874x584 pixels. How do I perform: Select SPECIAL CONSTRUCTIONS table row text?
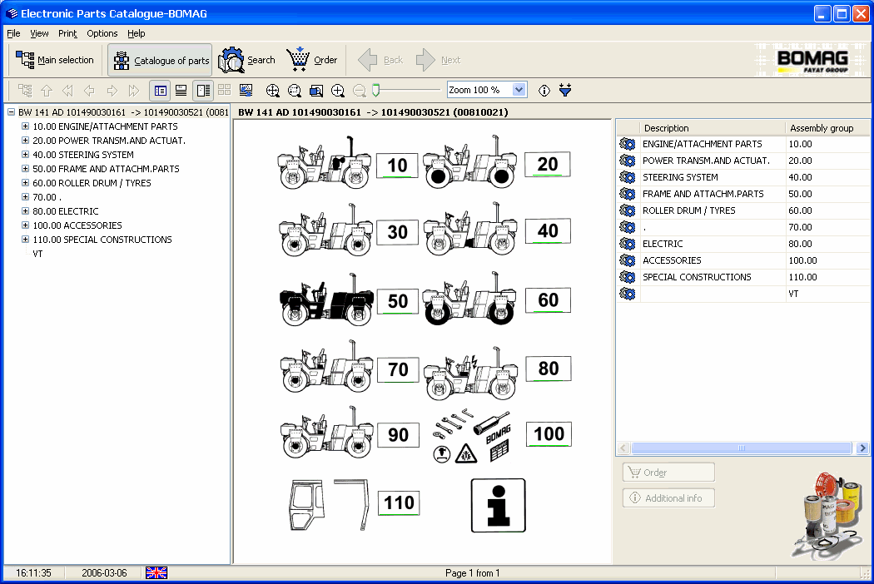[x=697, y=277]
